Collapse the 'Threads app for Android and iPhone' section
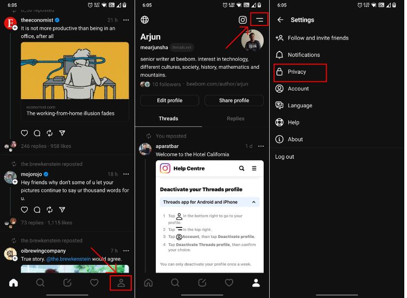The image size is (407, 298). pos(253,202)
